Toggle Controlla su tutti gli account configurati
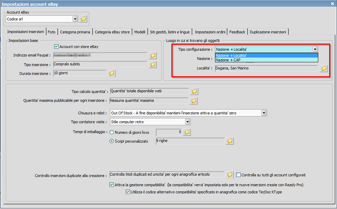Viewport: 337px width, 209px height. coord(238,175)
